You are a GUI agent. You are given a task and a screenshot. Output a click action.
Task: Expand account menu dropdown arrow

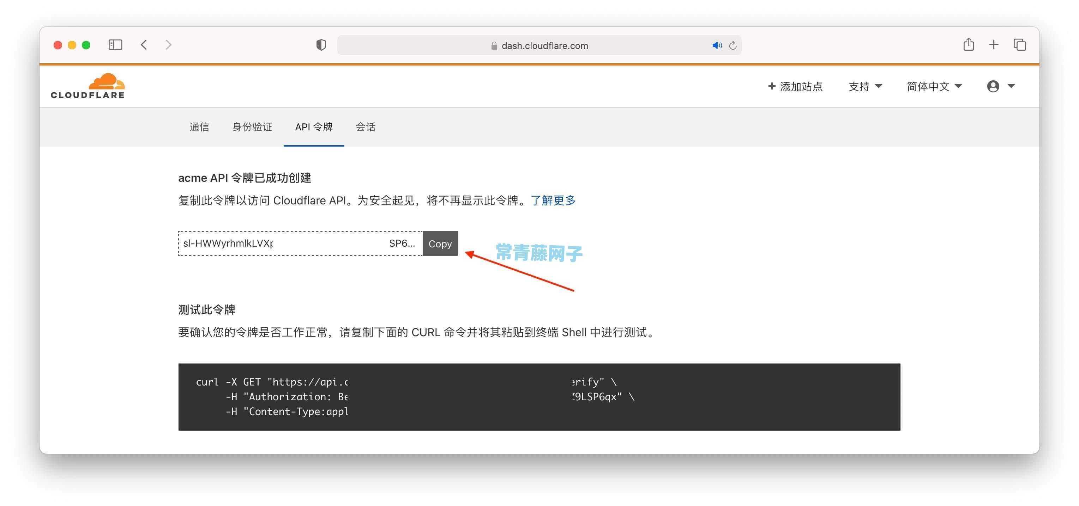(1011, 86)
